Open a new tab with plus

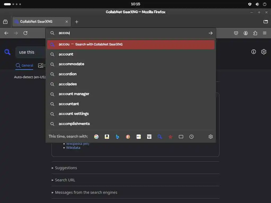click(x=76, y=22)
